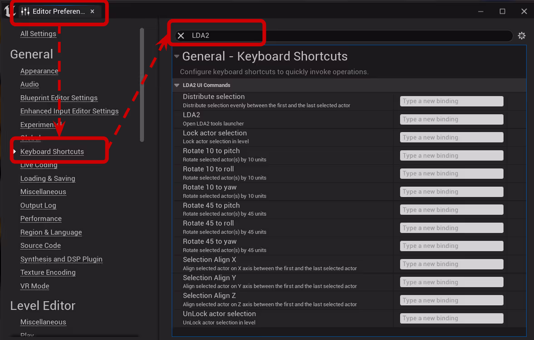534x340 pixels.
Task: Open Synthesis and DSP Plugin settings
Action: (61, 259)
